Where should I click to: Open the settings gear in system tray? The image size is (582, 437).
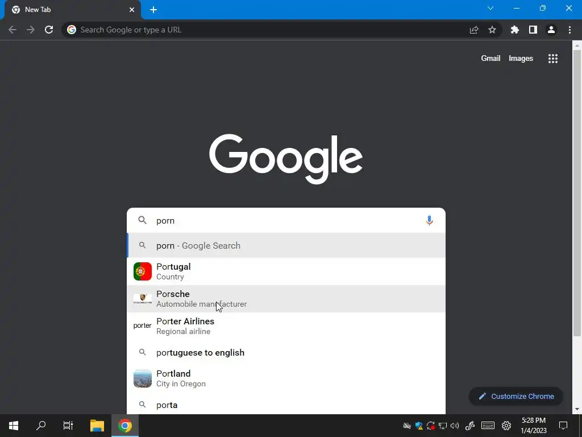click(506, 426)
